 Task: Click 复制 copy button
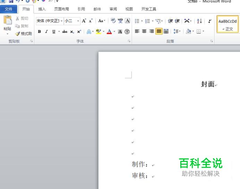(22, 26)
